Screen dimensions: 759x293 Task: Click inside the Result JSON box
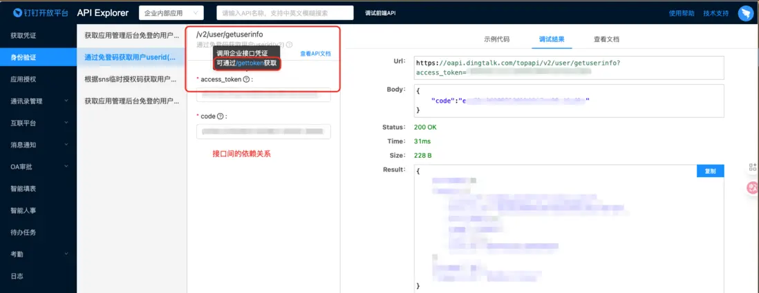tap(569, 229)
